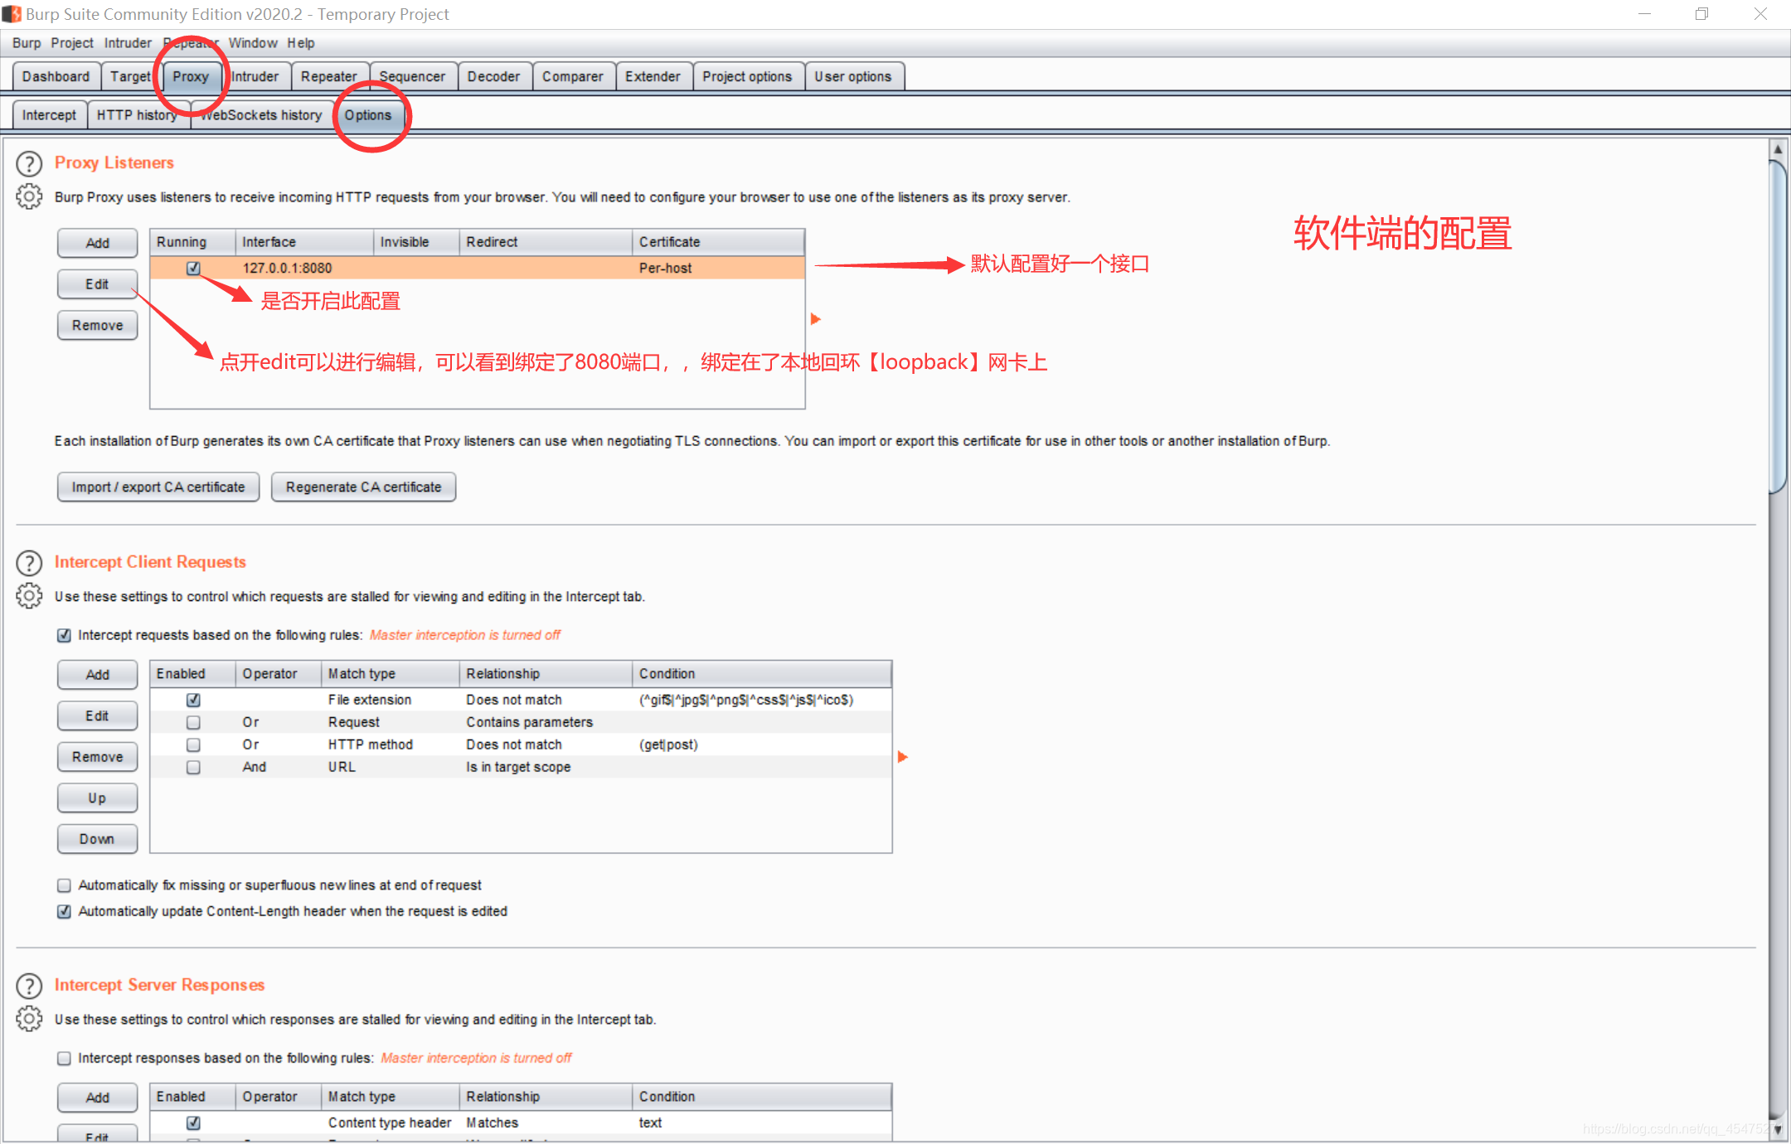Image resolution: width=1791 pixels, height=1144 pixels.
Task: Switch to the Extender tab
Action: click(653, 76)
